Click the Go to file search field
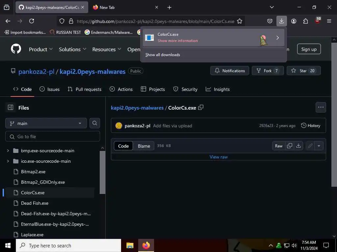This screenshot has width=337, height=252. pyautogui.click(x=53, y=136)
